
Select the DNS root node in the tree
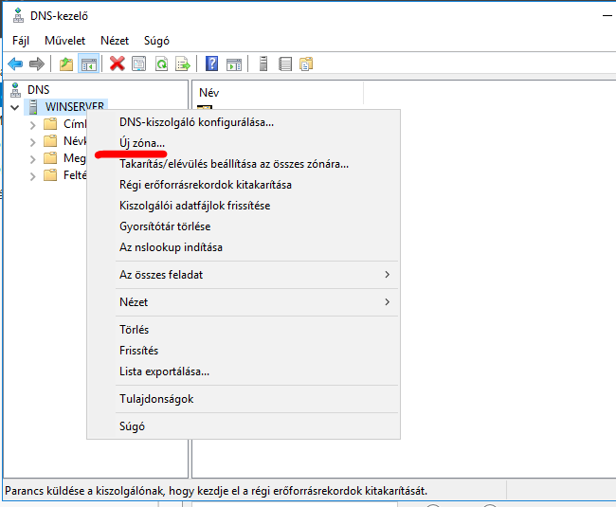pyautogui.click(x=38, y=89)
